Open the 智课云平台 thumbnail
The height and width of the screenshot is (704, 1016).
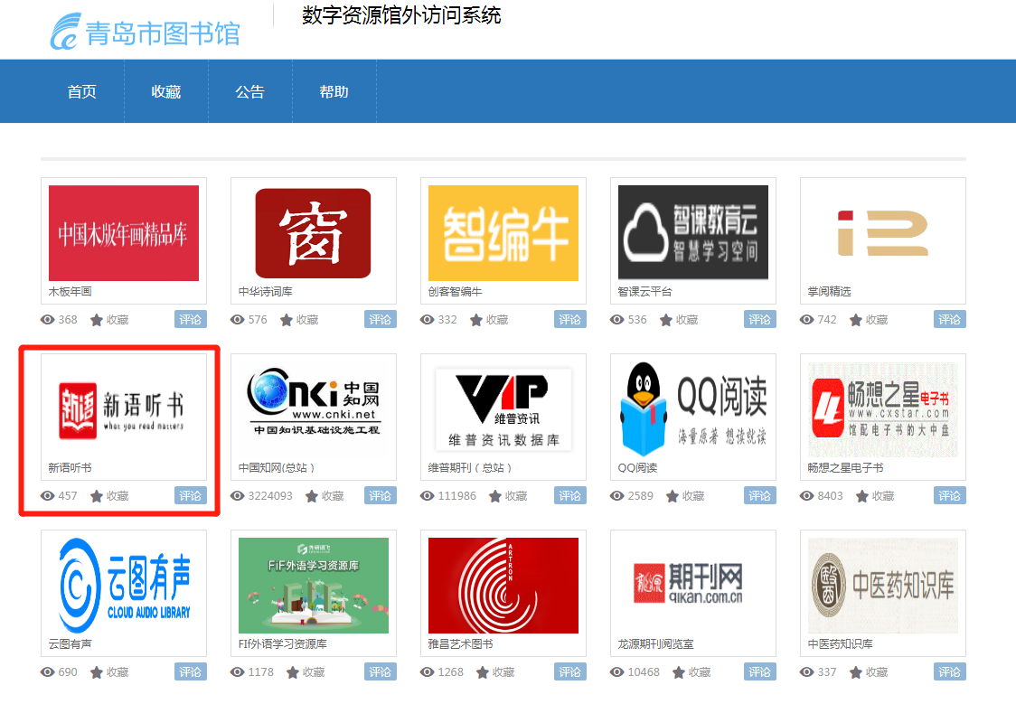693,233
